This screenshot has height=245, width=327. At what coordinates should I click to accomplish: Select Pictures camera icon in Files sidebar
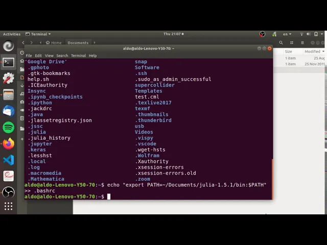[22, 102]
